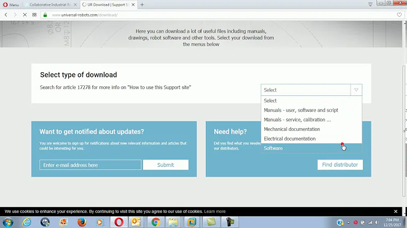Image resolution: width=407 pixels, height=228 pixels.
Task: Open Opera Speed Dial grid
Action: point(34,15)
